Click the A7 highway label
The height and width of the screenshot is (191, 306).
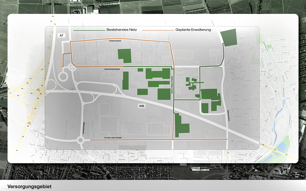(62, 35)
